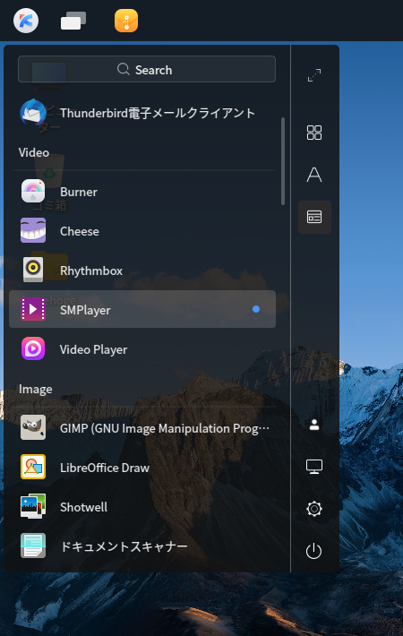This screenshot has width=403, height=636.
Task: Launch Video Player from list
Action: [x=142, y=348]
